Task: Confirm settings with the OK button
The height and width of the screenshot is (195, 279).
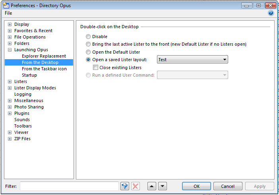Action: tap(196, 186)
